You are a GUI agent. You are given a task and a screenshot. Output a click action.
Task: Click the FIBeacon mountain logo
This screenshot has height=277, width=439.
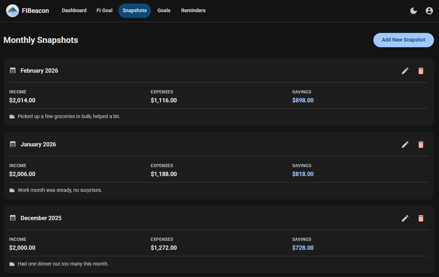coord(13,11)
